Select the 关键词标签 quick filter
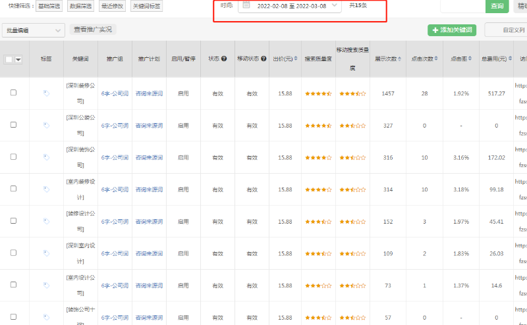 click(146, 6)
